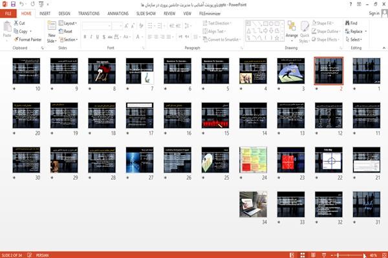Click the Save icon in quick access toolbar
Viewport: 388px width, 258px height.
13,5
